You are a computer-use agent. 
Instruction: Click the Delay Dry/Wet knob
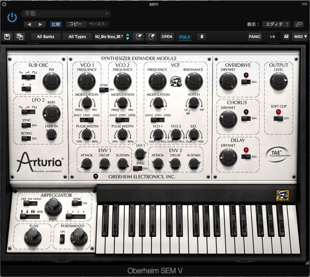[228, 158]
